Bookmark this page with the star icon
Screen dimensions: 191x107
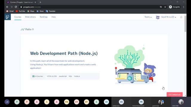pyautogui.click(x=165, y=7)
